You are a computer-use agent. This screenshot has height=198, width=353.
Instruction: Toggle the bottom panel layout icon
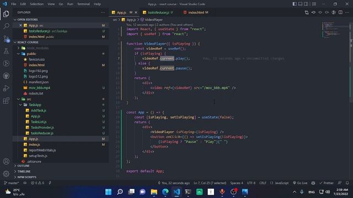coord(300,4)
